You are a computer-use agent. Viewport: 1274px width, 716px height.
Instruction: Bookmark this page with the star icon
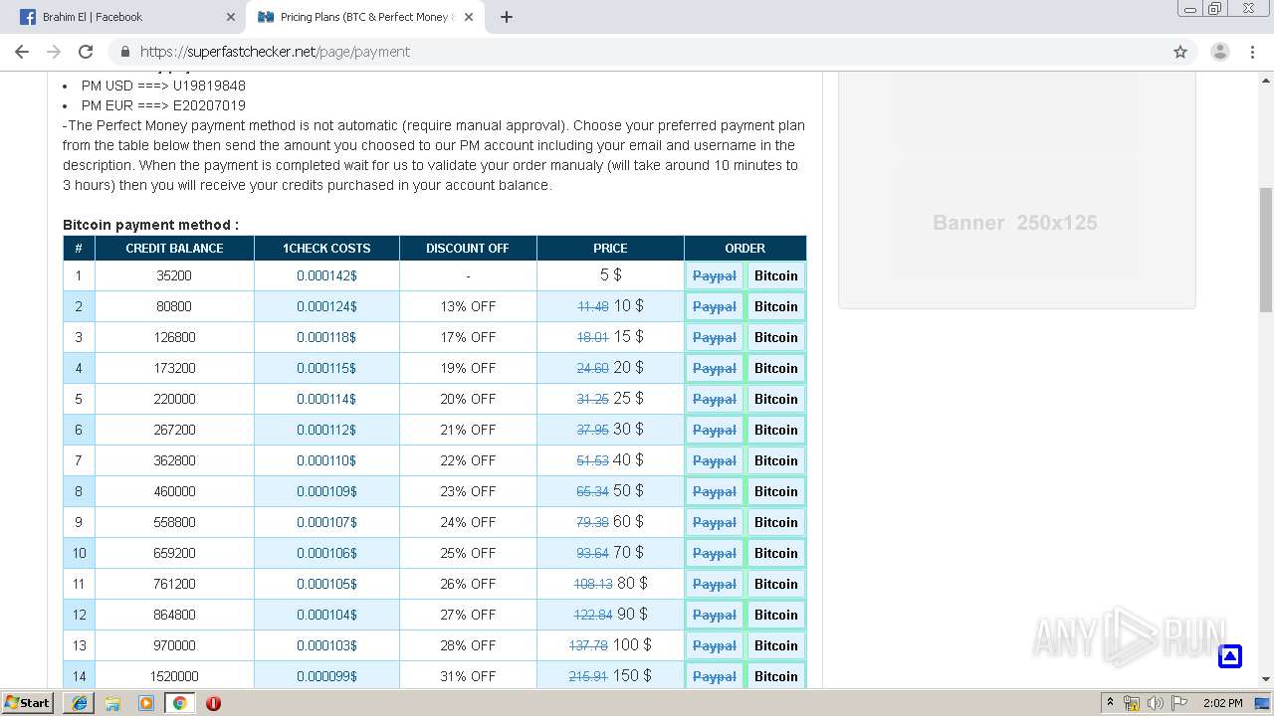pyautogui.click(x=1180, y=52)
